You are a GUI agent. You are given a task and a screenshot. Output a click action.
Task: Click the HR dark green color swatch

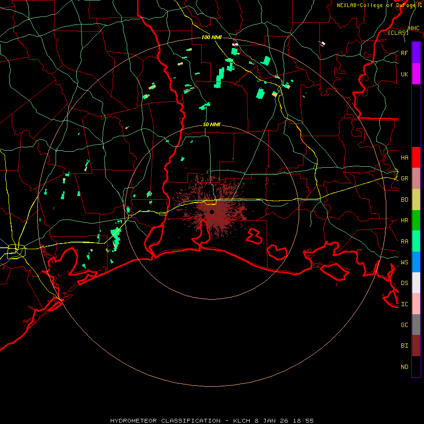pos(416,220)
